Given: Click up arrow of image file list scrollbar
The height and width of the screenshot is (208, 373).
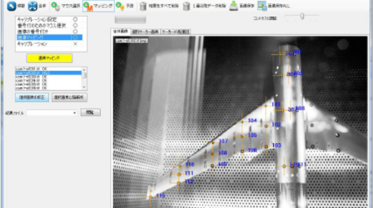Looking at the screenshot, I should coord(84,70).
